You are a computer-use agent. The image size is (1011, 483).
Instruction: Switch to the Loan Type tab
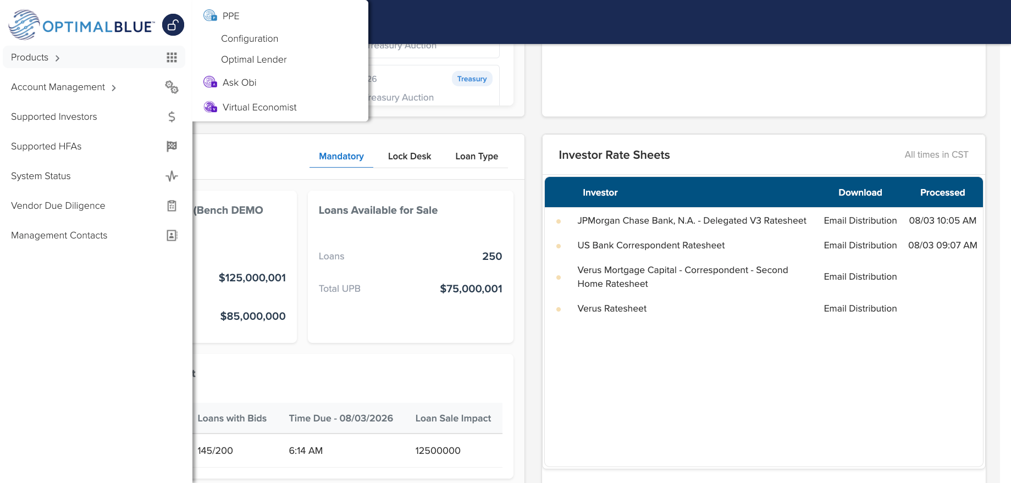(x=477, y=156)
